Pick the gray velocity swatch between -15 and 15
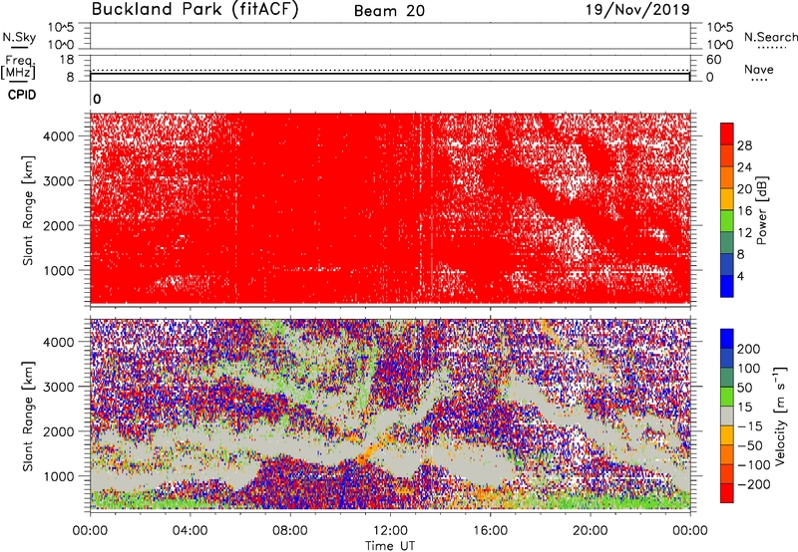The image size is (798, 552). [727, 415]
